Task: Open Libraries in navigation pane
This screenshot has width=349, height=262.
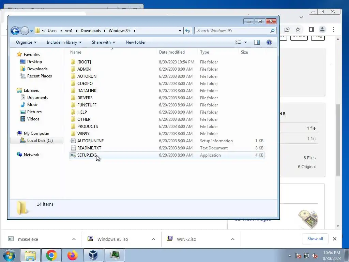Action: tap(31, 90)
